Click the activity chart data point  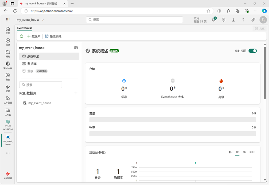195,163
